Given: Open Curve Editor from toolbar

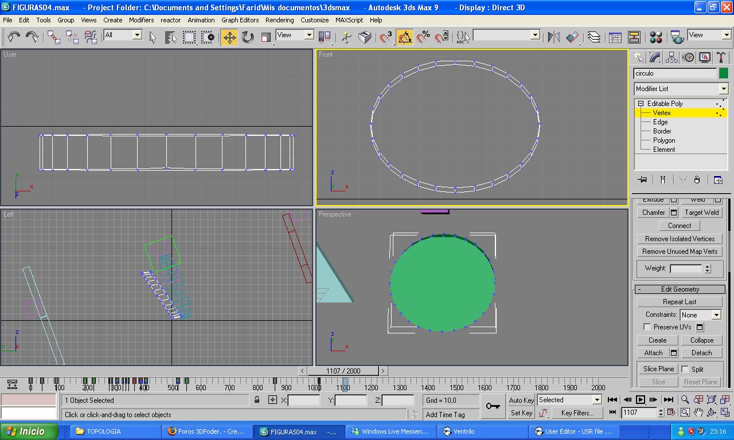Looking at the screenshot, I should coord(615,37).
